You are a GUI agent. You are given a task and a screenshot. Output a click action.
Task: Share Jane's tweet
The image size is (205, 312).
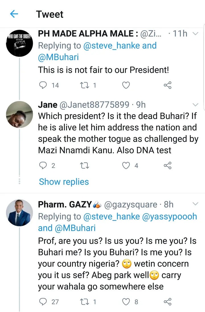(168, 165)
